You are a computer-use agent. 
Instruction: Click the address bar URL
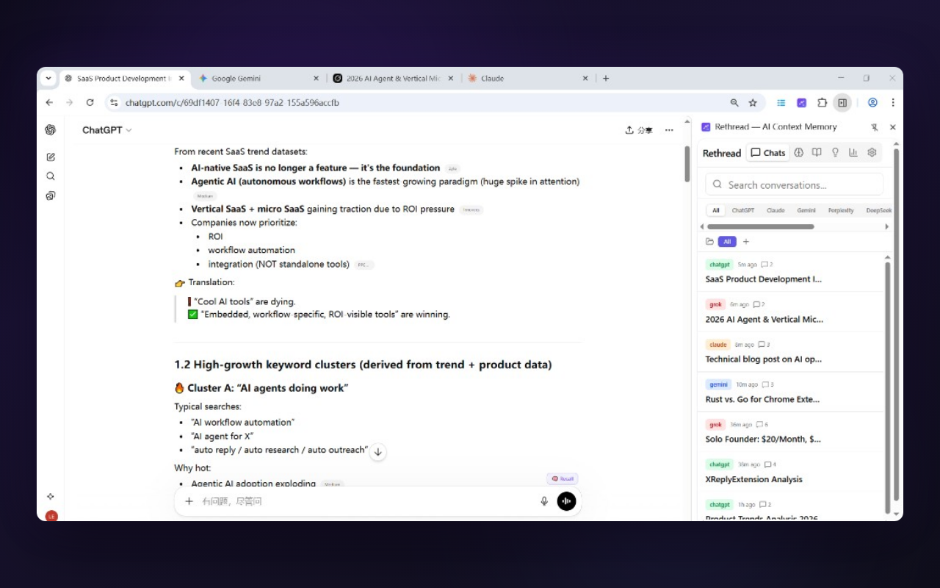pos(232,103)
